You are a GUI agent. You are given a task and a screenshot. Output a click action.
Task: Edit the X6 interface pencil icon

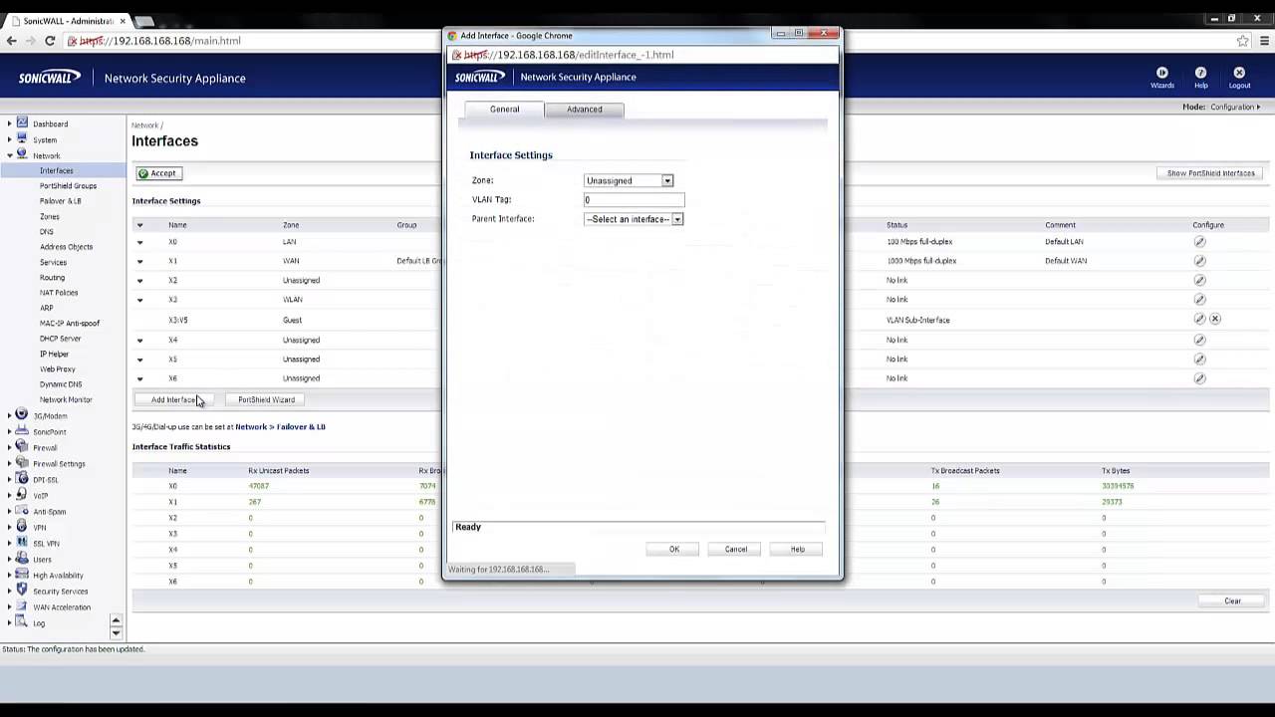click(1199, 378)
